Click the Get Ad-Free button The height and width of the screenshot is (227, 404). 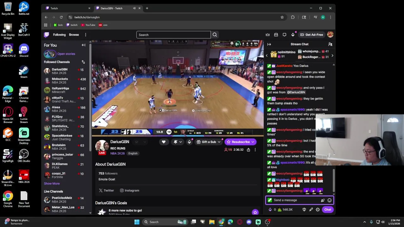coord(312,35)
